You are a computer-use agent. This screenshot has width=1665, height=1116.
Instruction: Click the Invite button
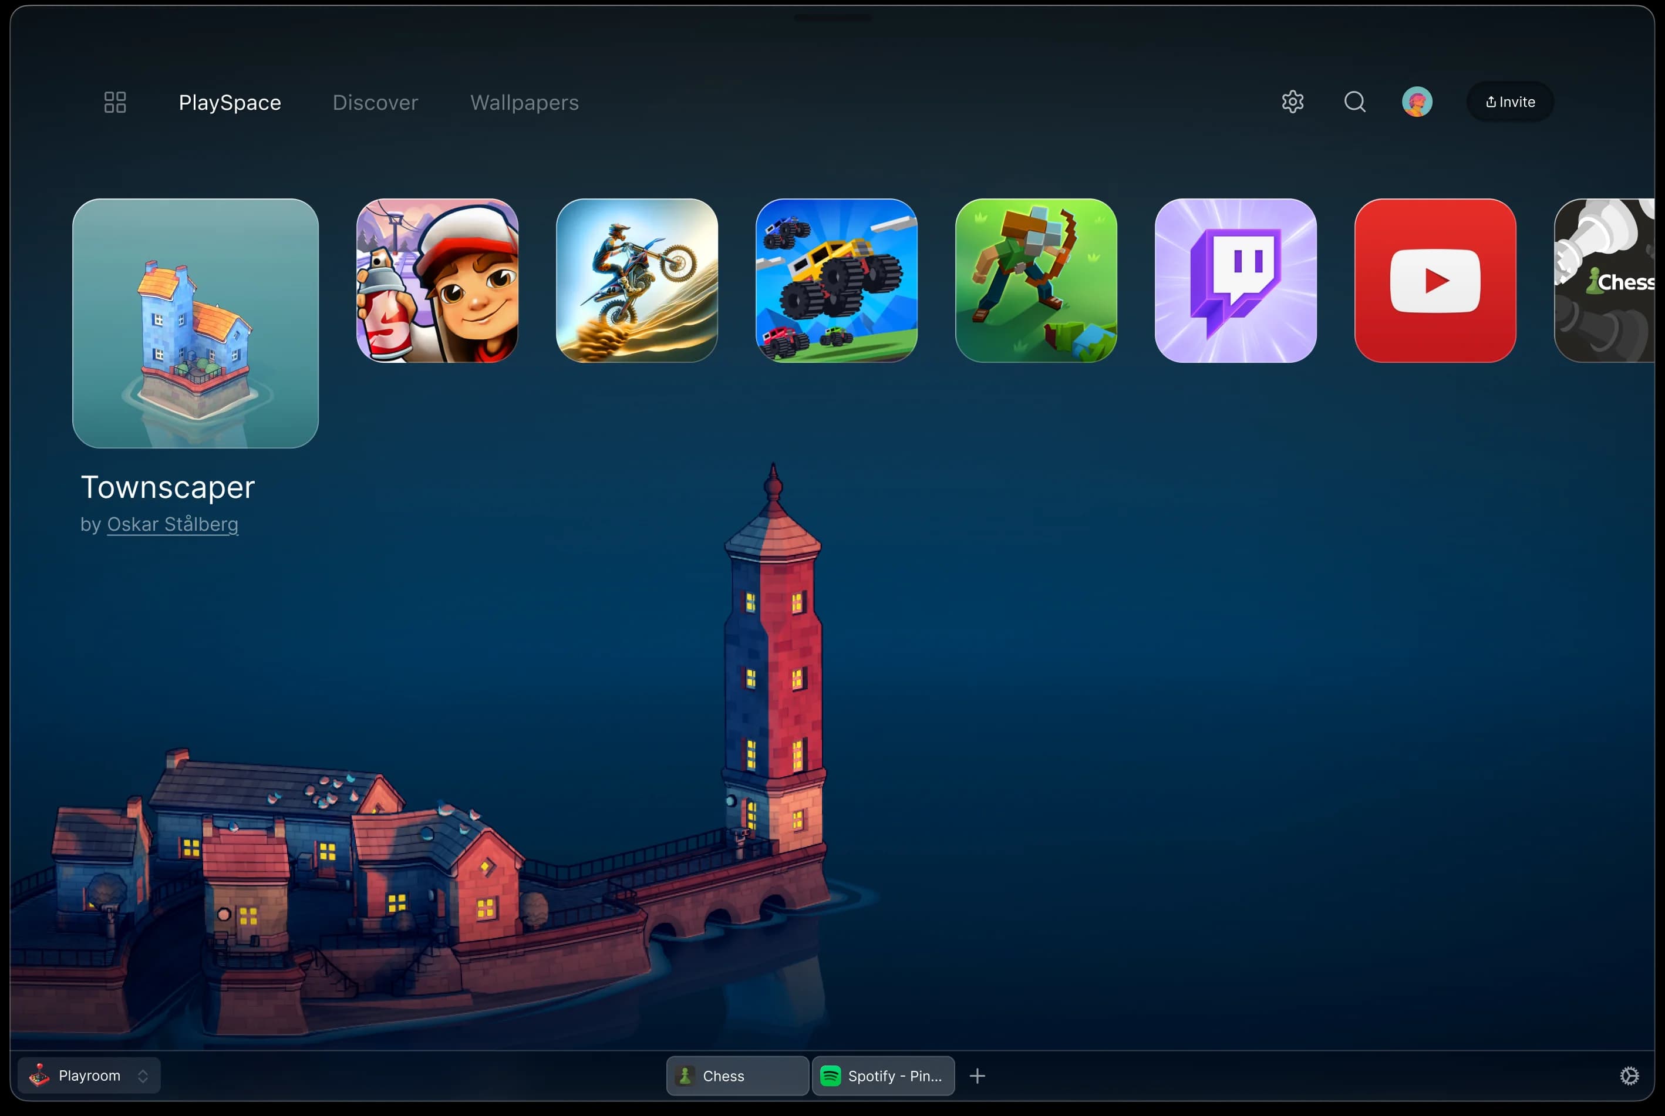(x=1509, y=102)
